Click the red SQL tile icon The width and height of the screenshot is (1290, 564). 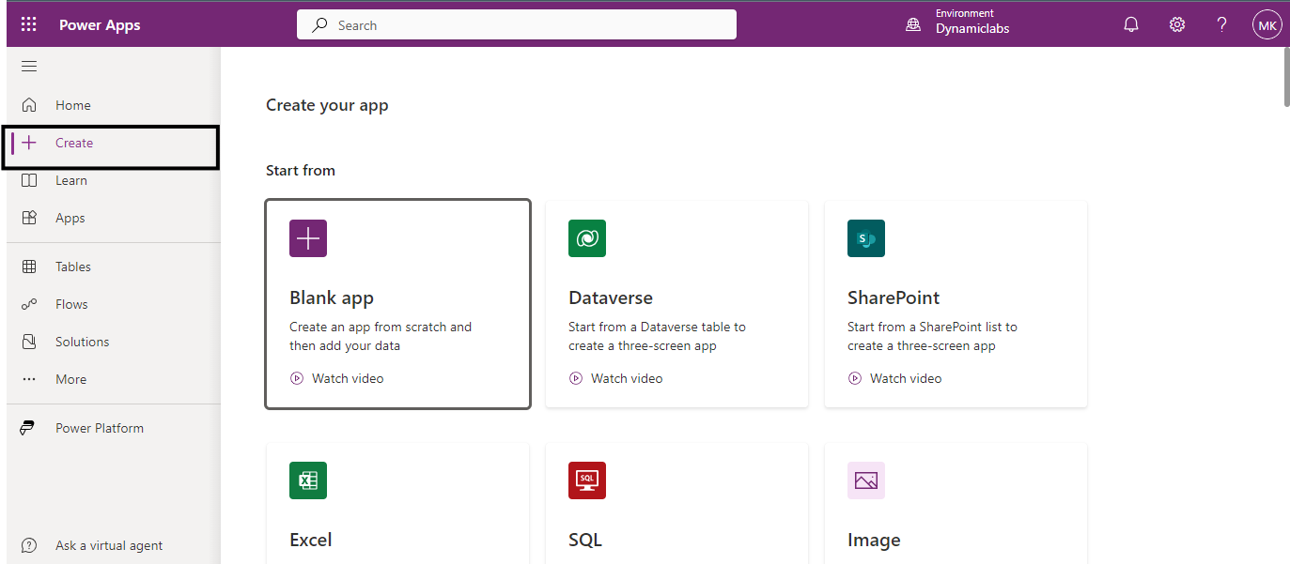[587, 480]
